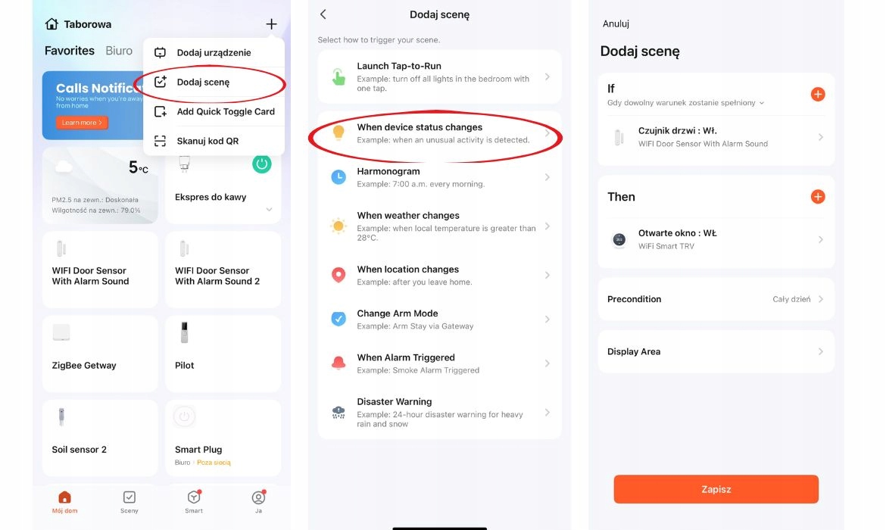Open the Smart tab icon
886x530 pixels.
point(194,497)
